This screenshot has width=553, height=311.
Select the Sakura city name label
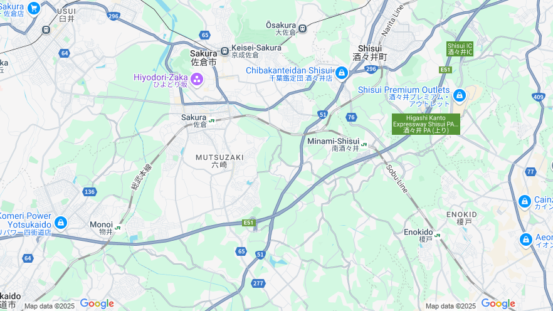[204, 58]
